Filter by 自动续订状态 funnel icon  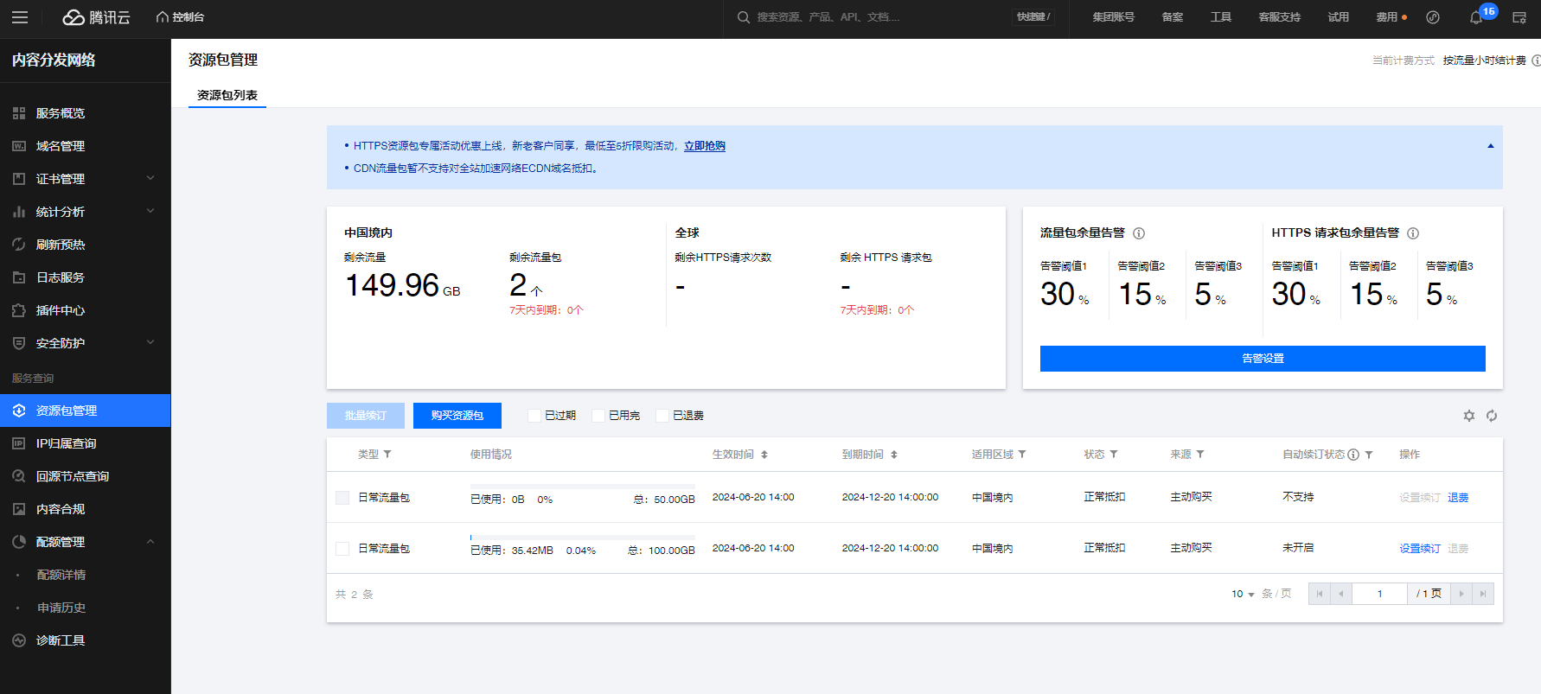(1369, 455)
